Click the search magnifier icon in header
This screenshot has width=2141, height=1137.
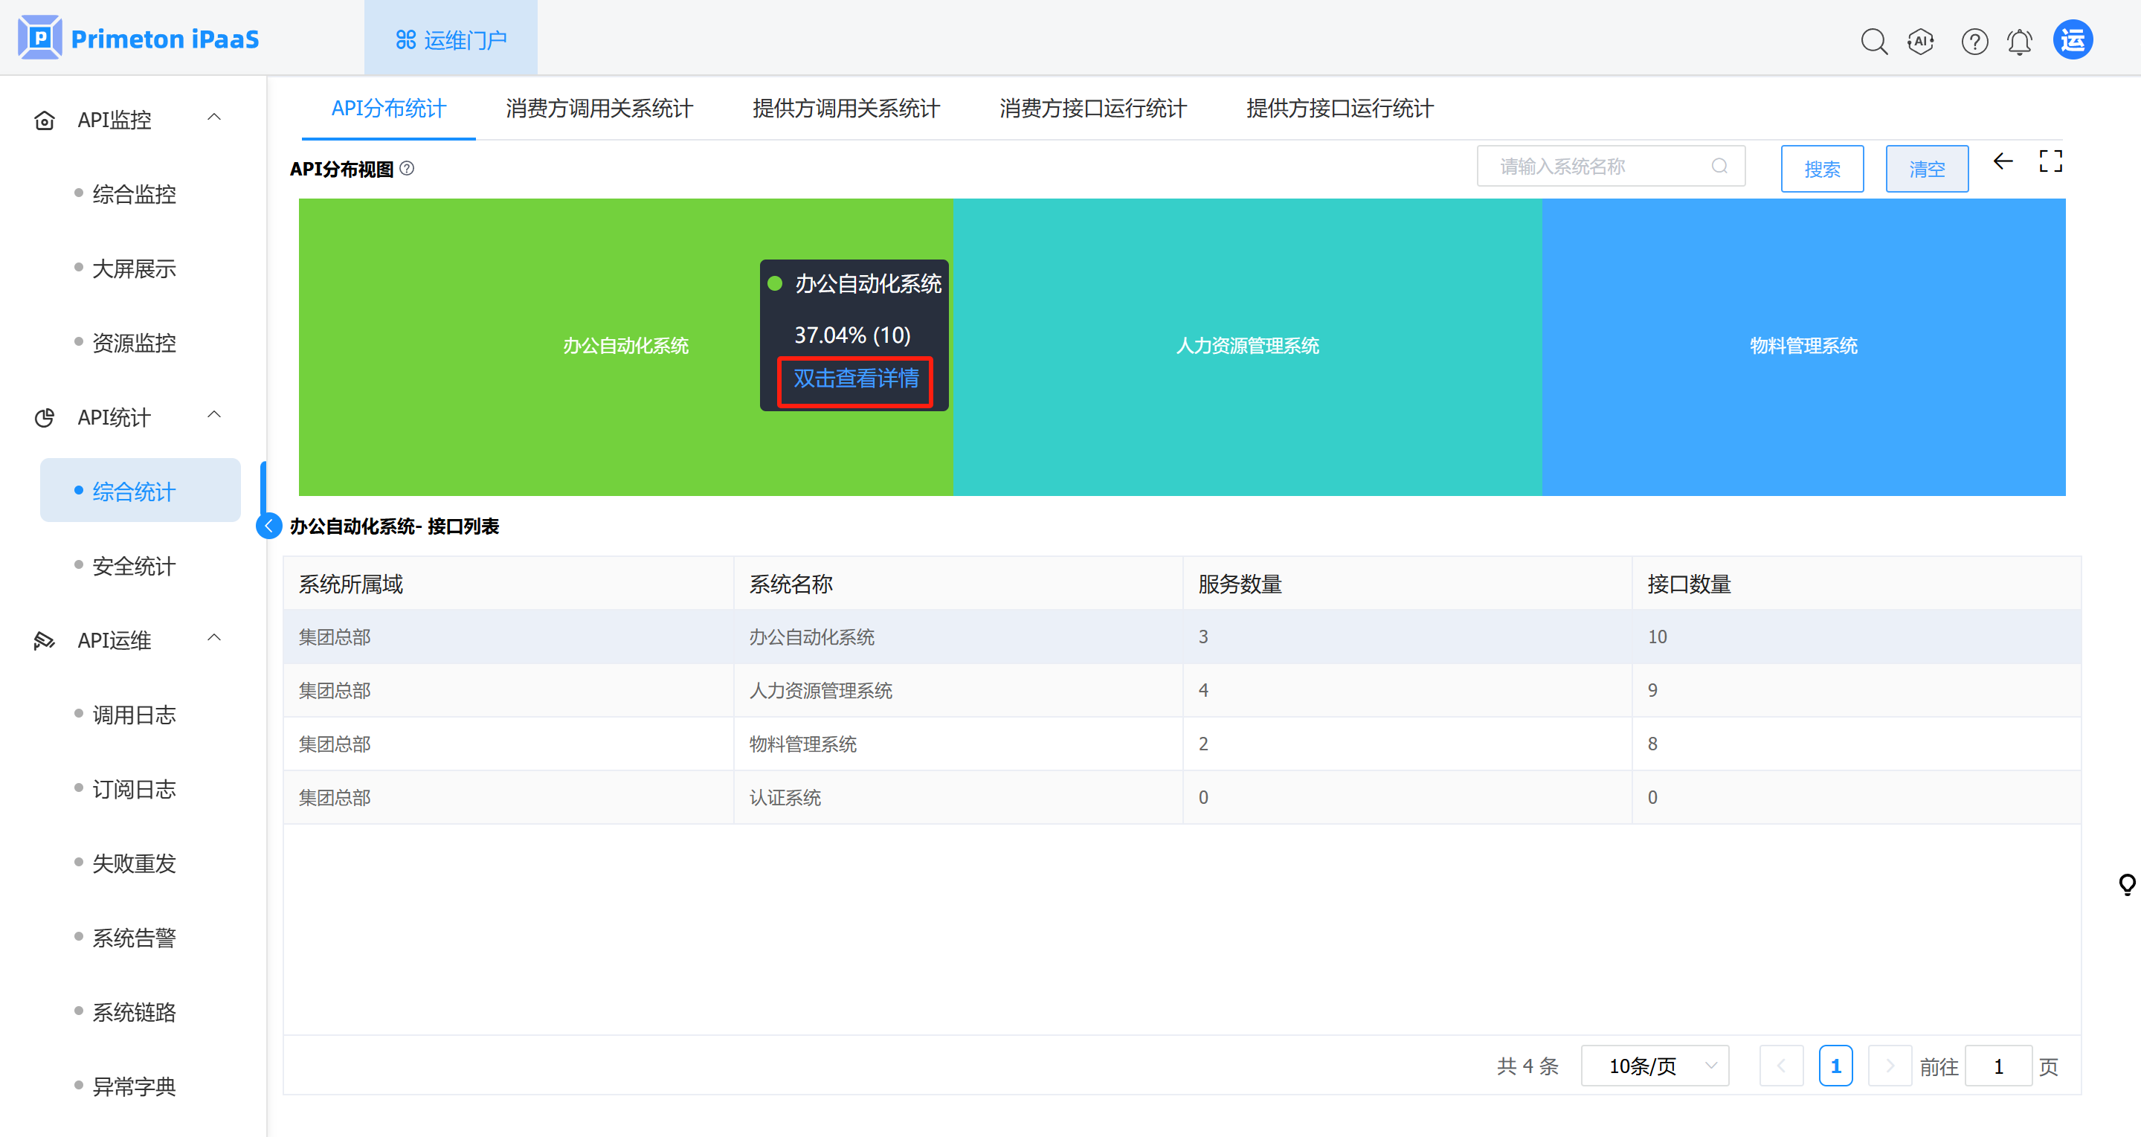click(x=1873, y=41)
